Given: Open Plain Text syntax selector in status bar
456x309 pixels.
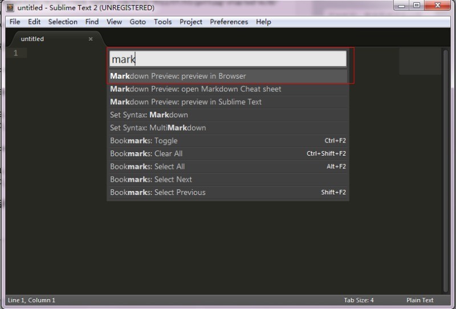Looking at the screenshot, I should tap(420, 300).
